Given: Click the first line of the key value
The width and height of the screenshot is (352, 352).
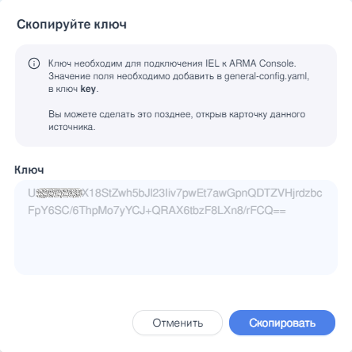Looking at the screenshot, I should (x=175, y=193).
